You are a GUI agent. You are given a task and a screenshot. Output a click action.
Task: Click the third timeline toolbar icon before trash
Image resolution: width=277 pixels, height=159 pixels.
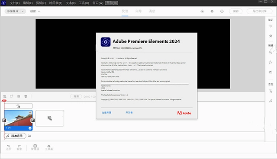pos(19,96)
